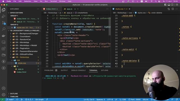Click UTF-8 encoding selector
This screenshot has width=180, height=101.
click(x=110, y=100)
